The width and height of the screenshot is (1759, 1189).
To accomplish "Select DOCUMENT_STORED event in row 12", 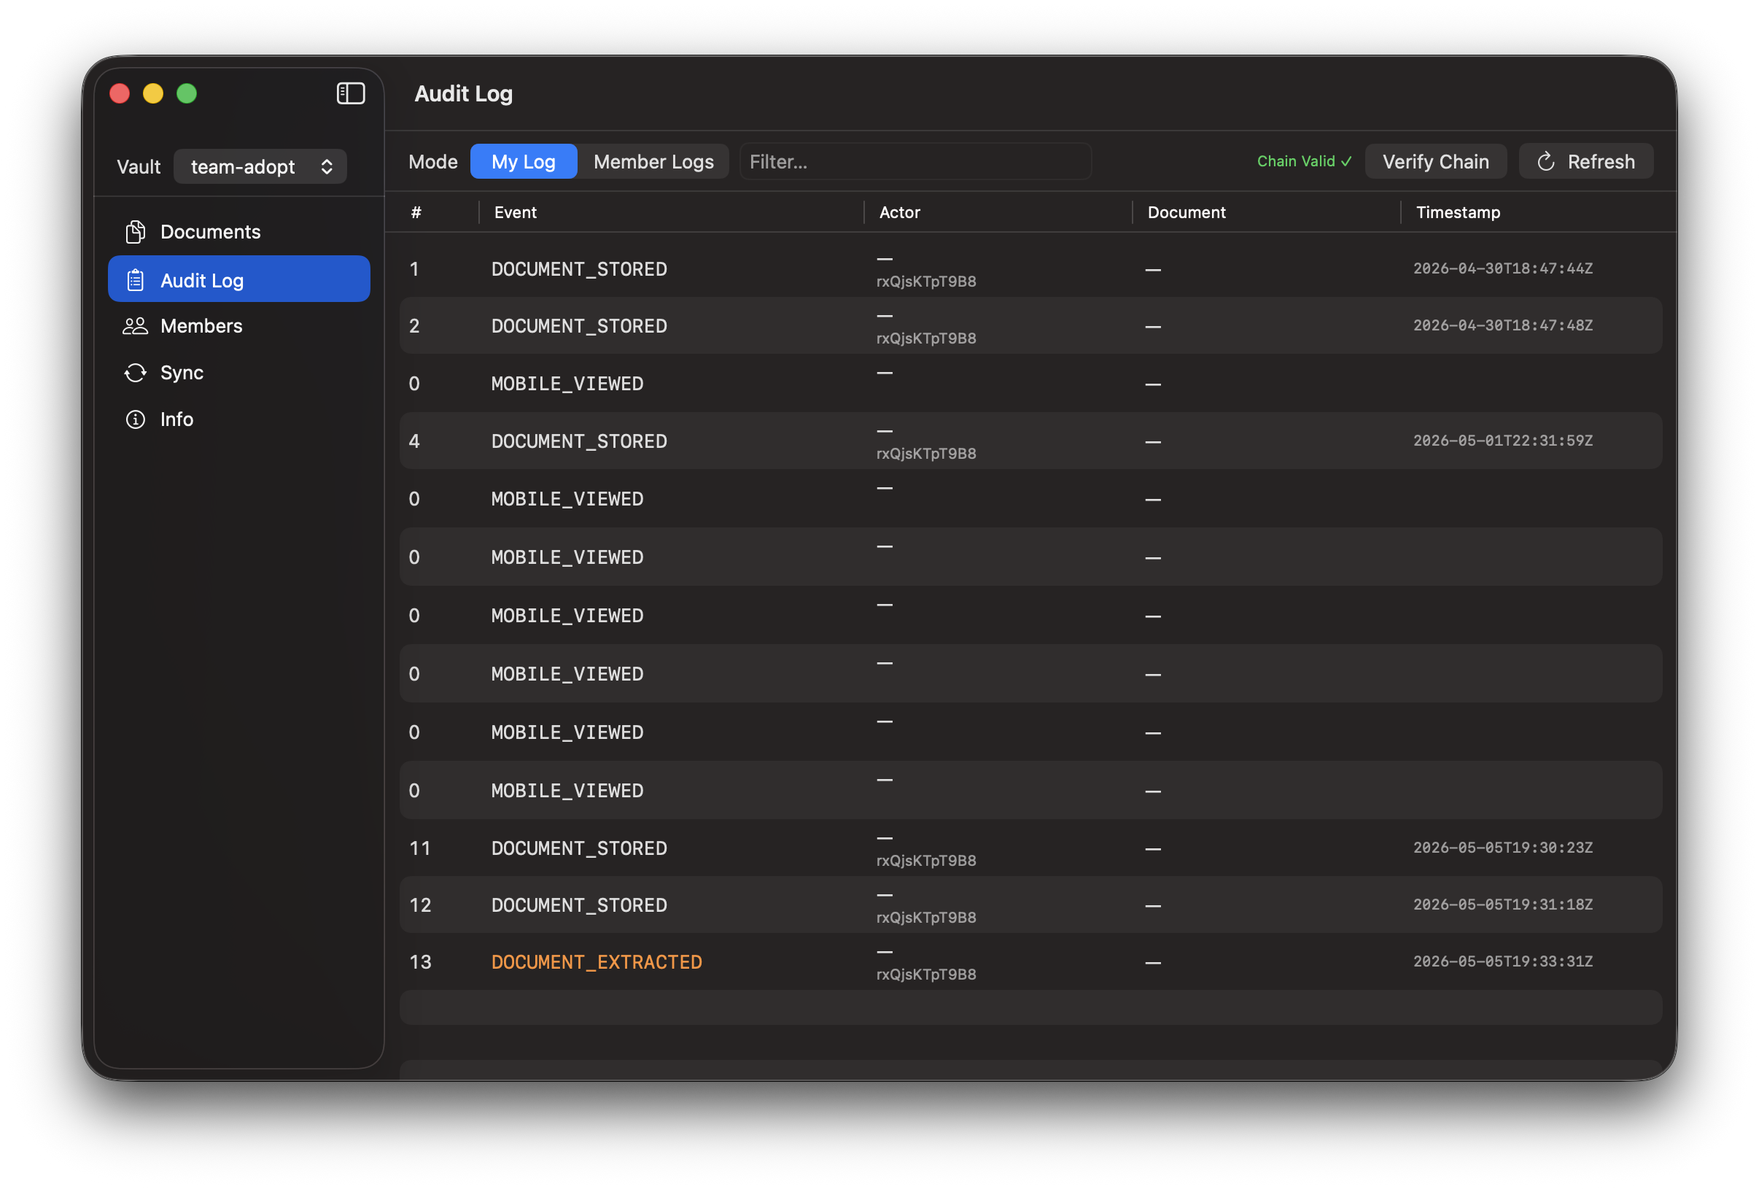I will point(579,905).
